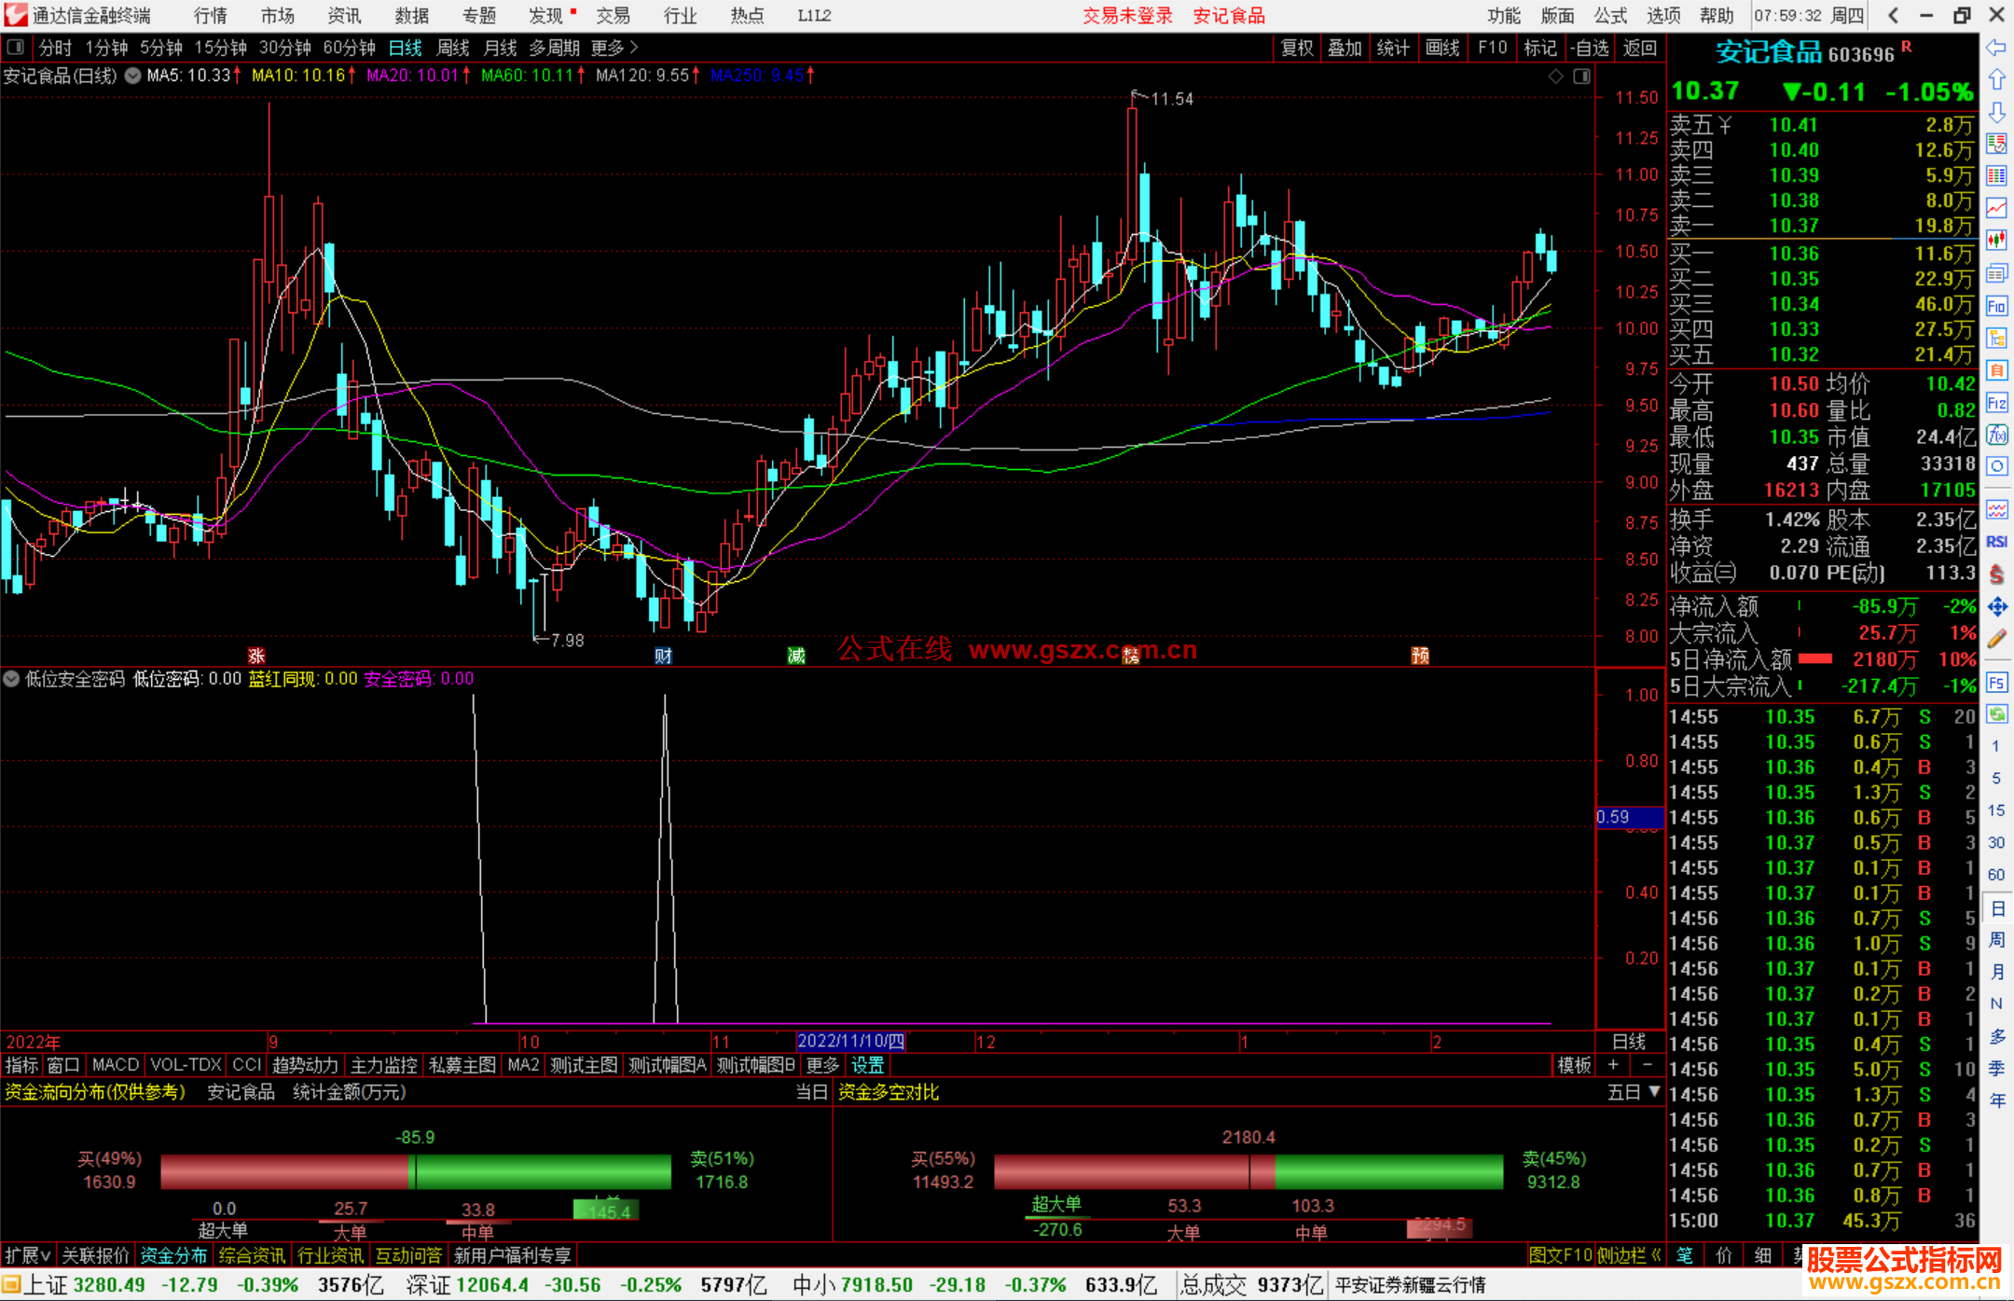Open the 五日 dropdown arrow

coord(1654,1091)
